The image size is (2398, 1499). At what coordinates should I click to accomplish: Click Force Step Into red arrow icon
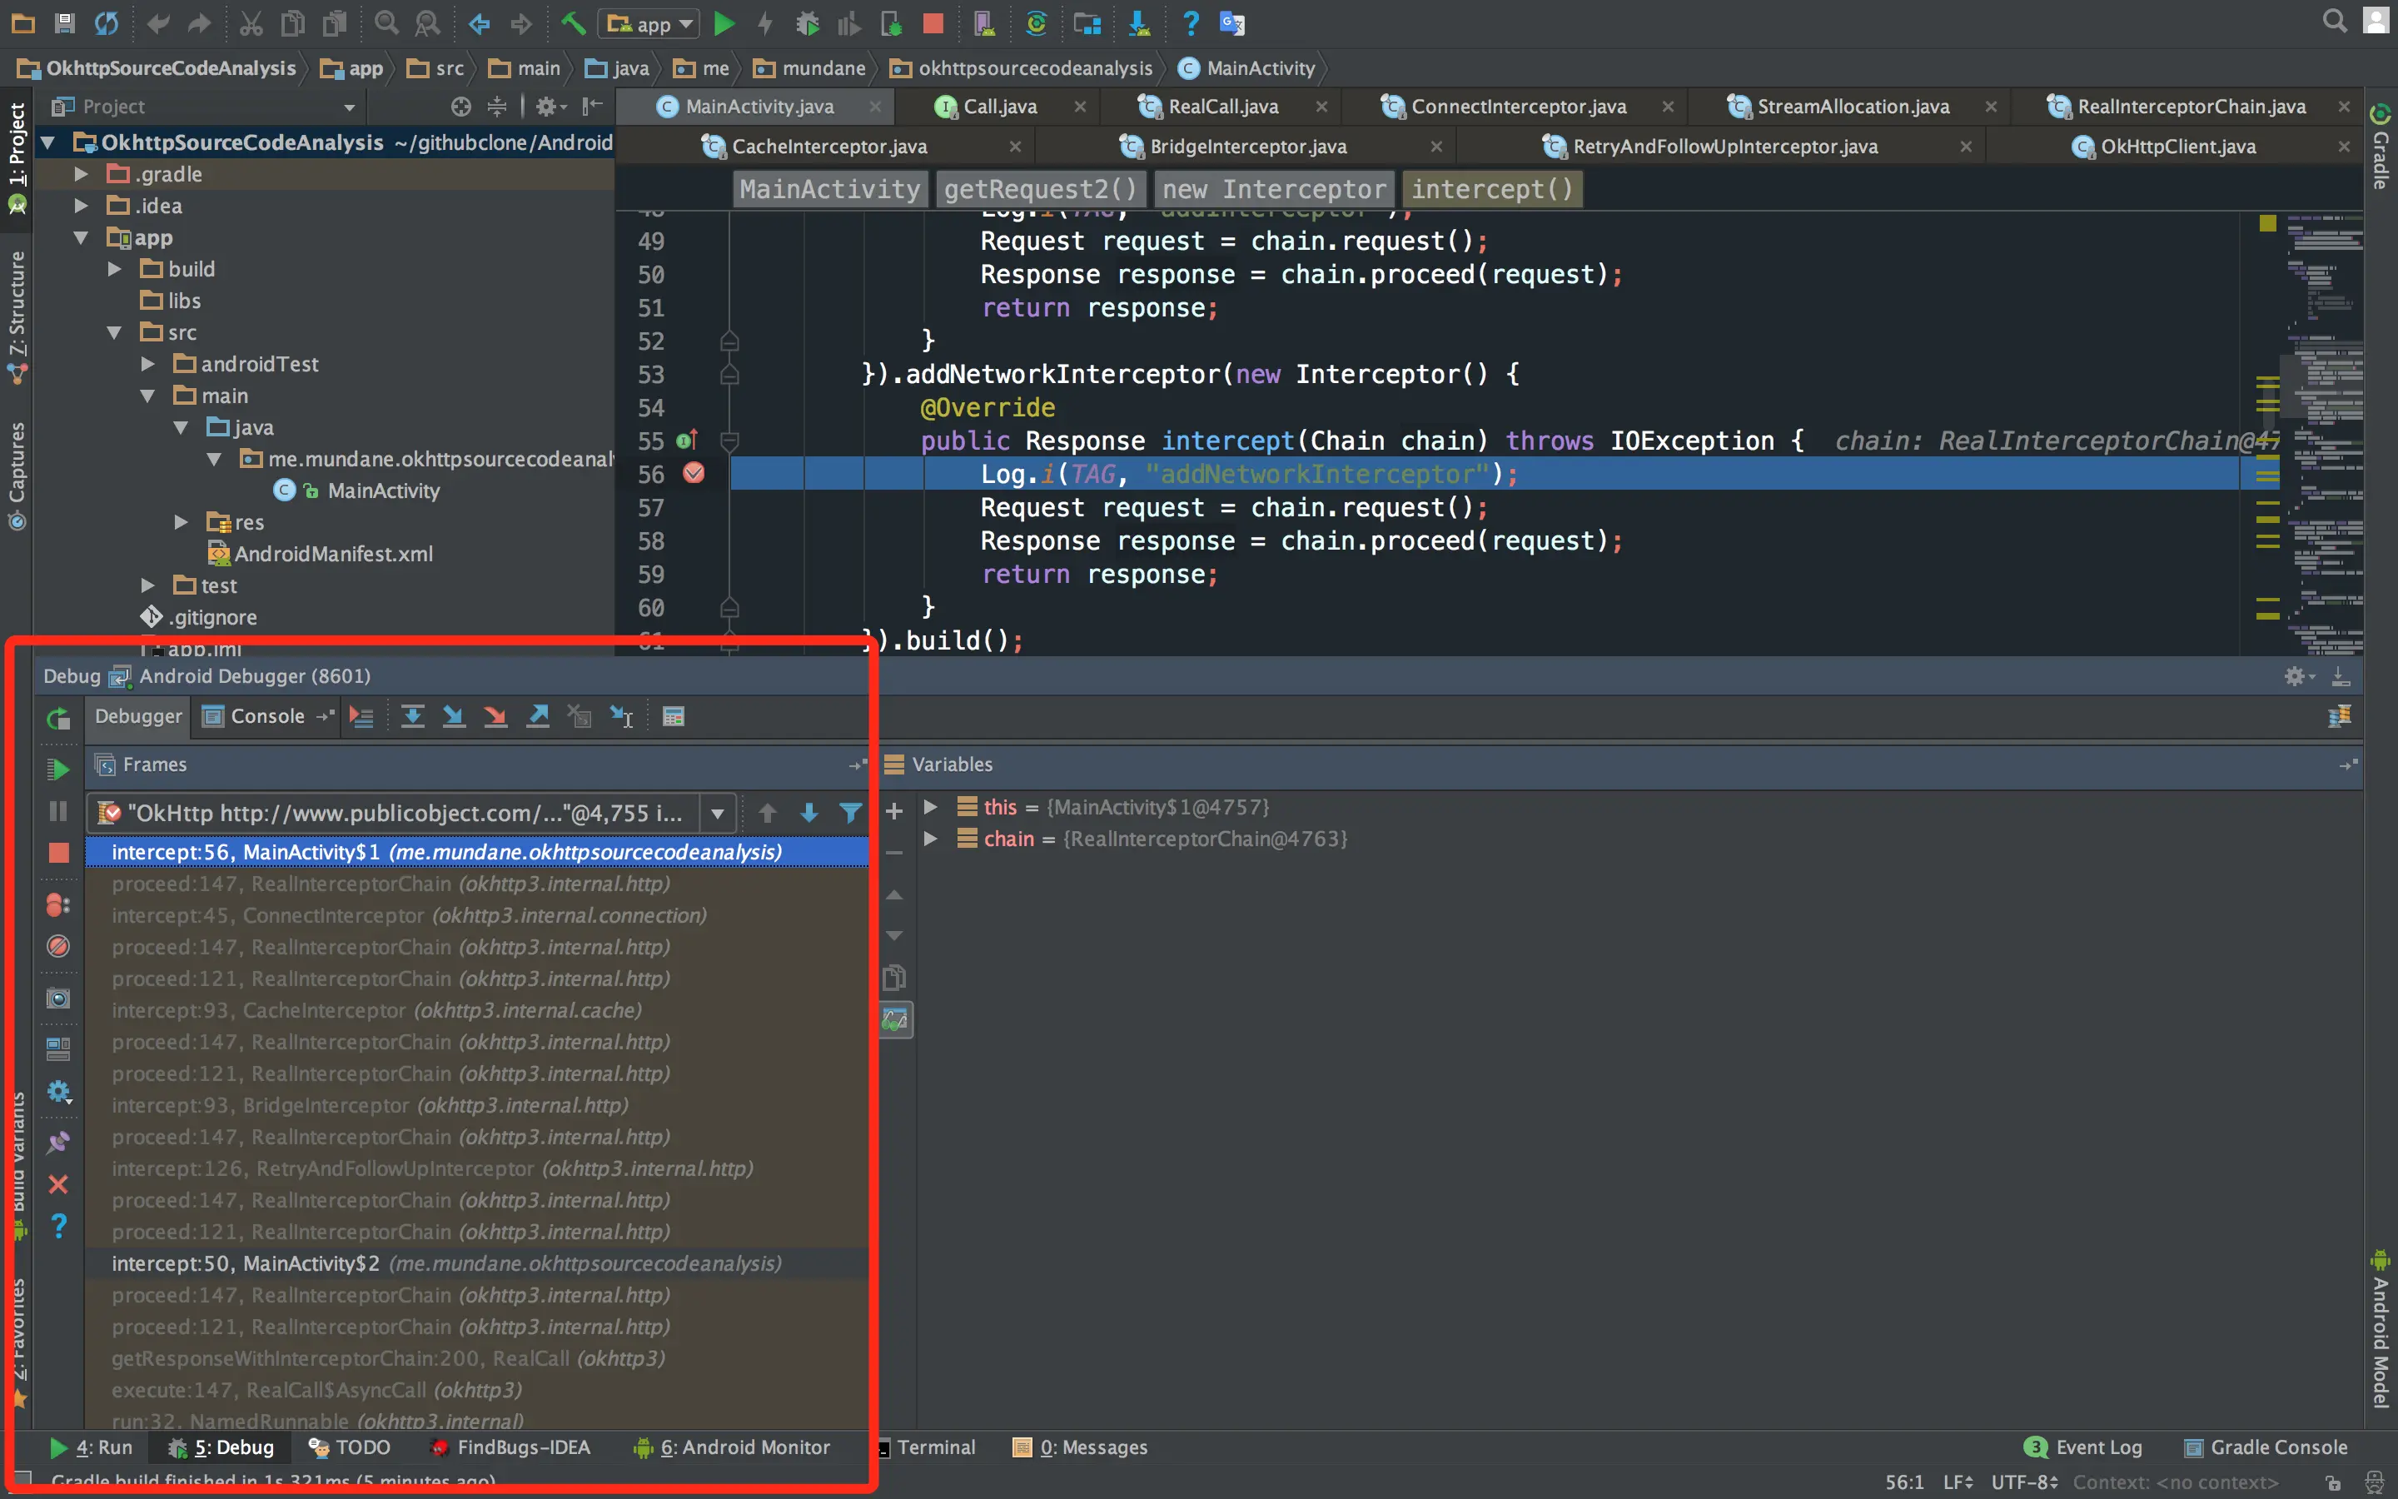pos(495,716)
